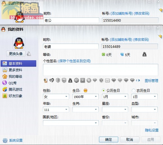Viewport: 163px width, 145px height.
Task: Click the QQ penguin avatar picture
Action: pos(19,43)
